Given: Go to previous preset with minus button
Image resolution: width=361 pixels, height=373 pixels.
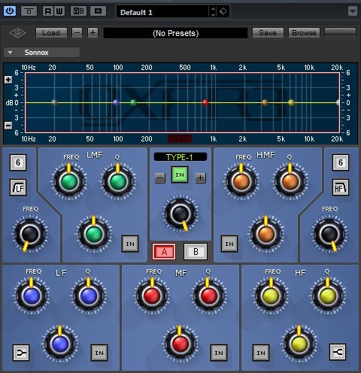Looking at the screenshot, I should click(77, 33).
